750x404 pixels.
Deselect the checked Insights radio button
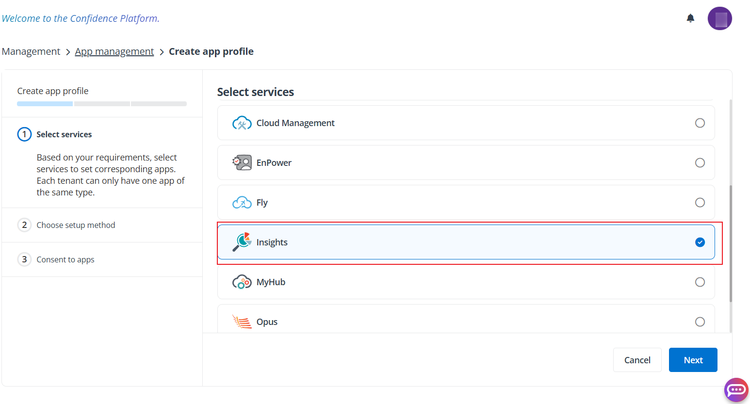700,242
